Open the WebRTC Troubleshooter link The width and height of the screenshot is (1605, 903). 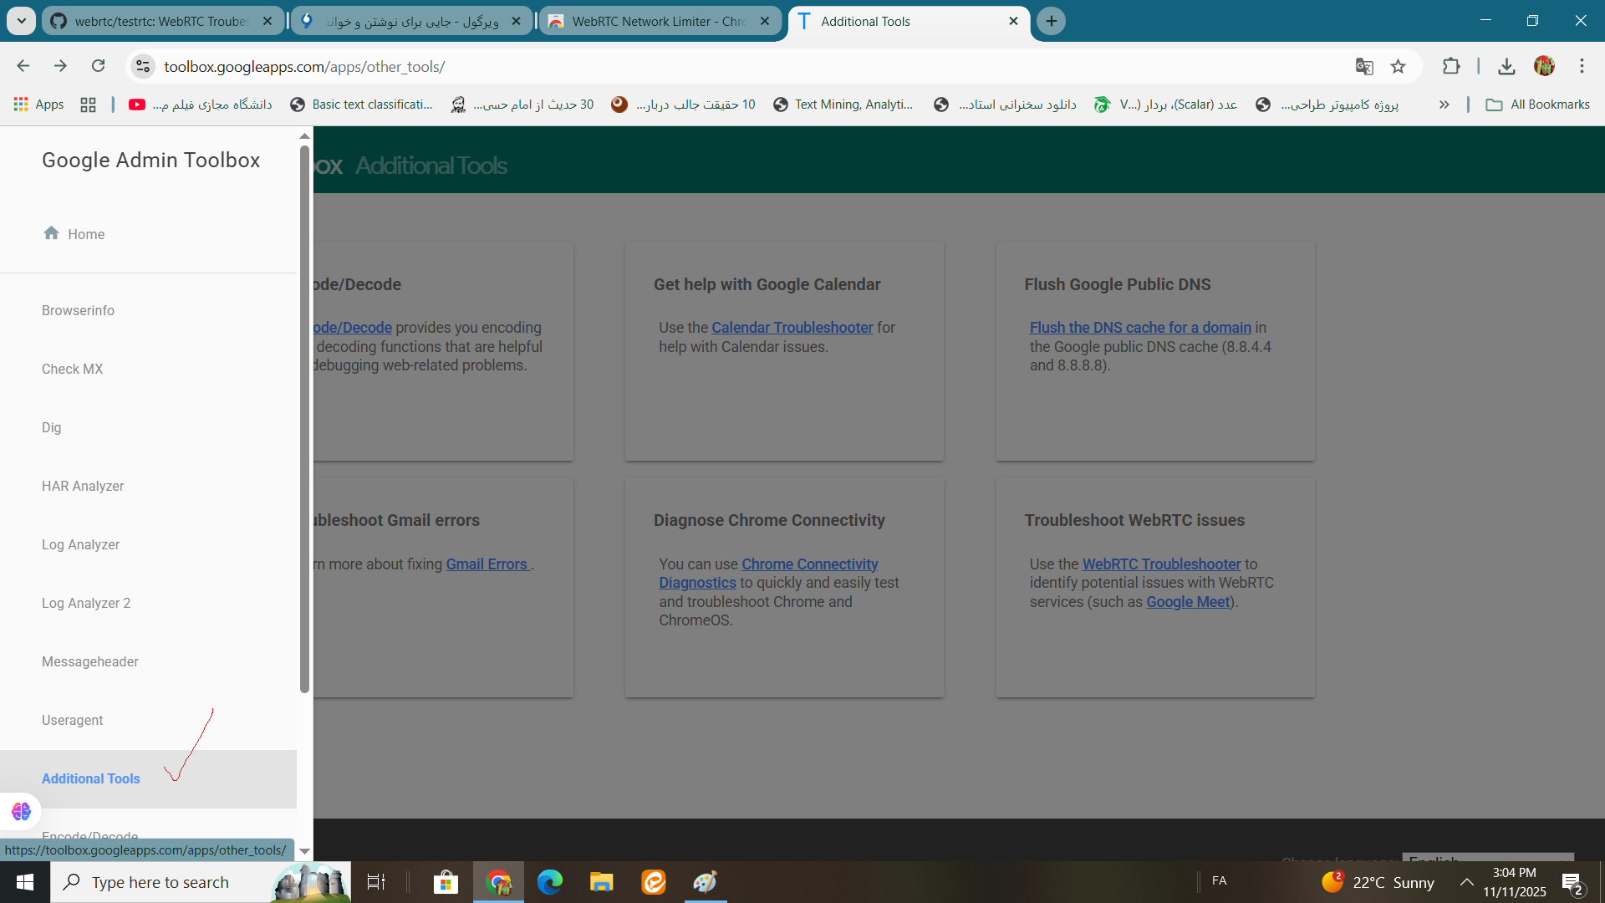point(1161,564)
